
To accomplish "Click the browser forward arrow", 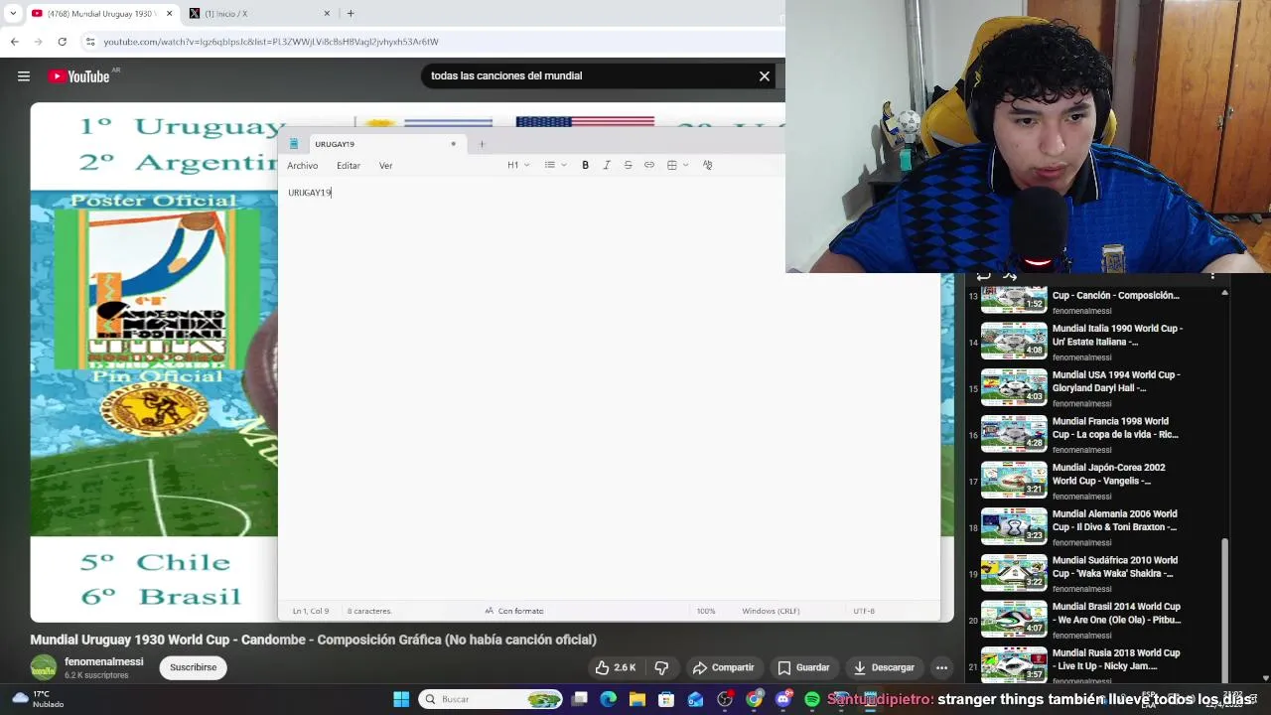I will tap(38, 42).
